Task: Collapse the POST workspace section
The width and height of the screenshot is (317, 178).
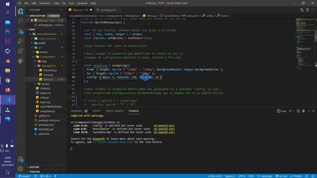Action: pos(28,30)
